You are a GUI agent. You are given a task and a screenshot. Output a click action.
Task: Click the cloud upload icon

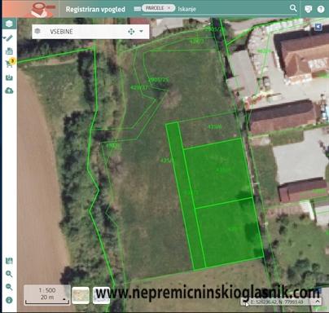coord(9,90)
